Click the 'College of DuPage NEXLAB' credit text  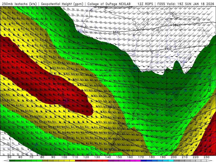(x=109, y=4)
